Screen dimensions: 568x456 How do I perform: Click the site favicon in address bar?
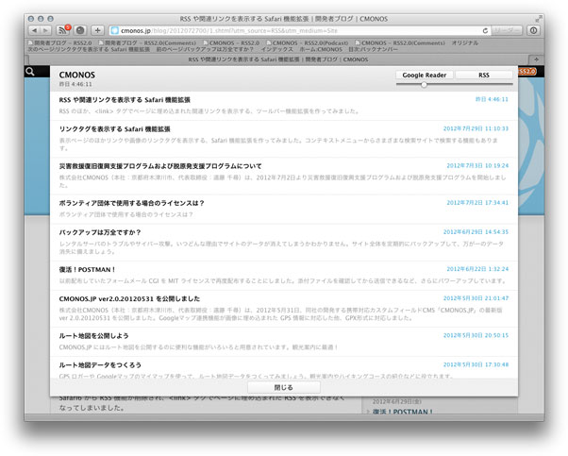coord(115,31)
